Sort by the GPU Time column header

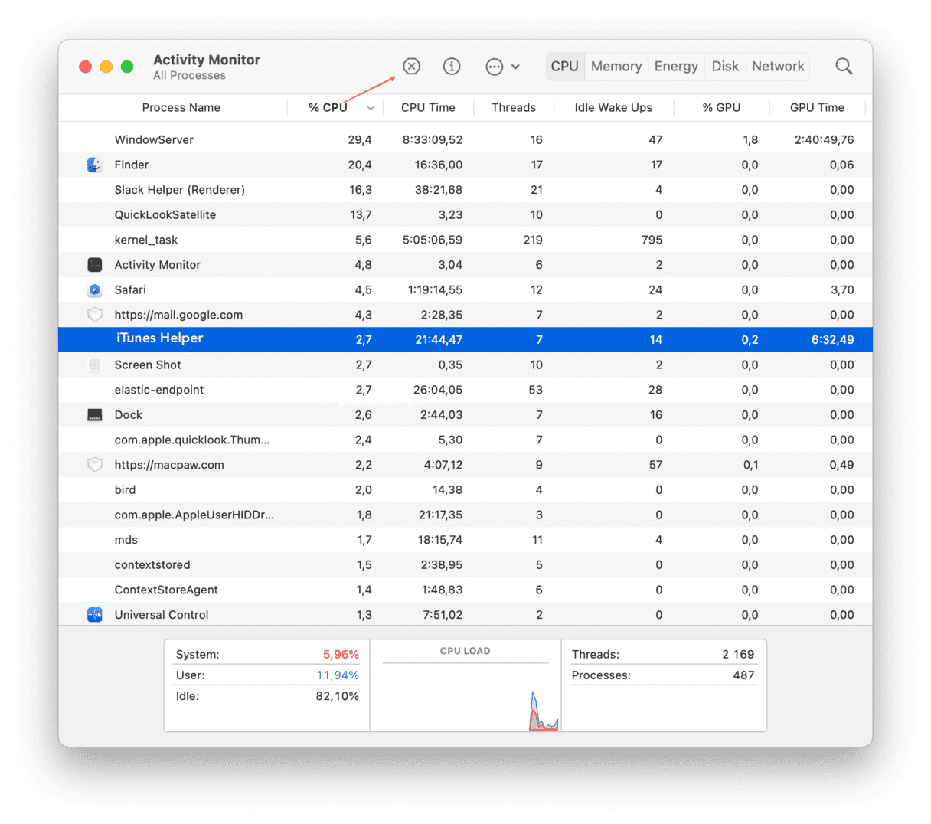point(817,108)
